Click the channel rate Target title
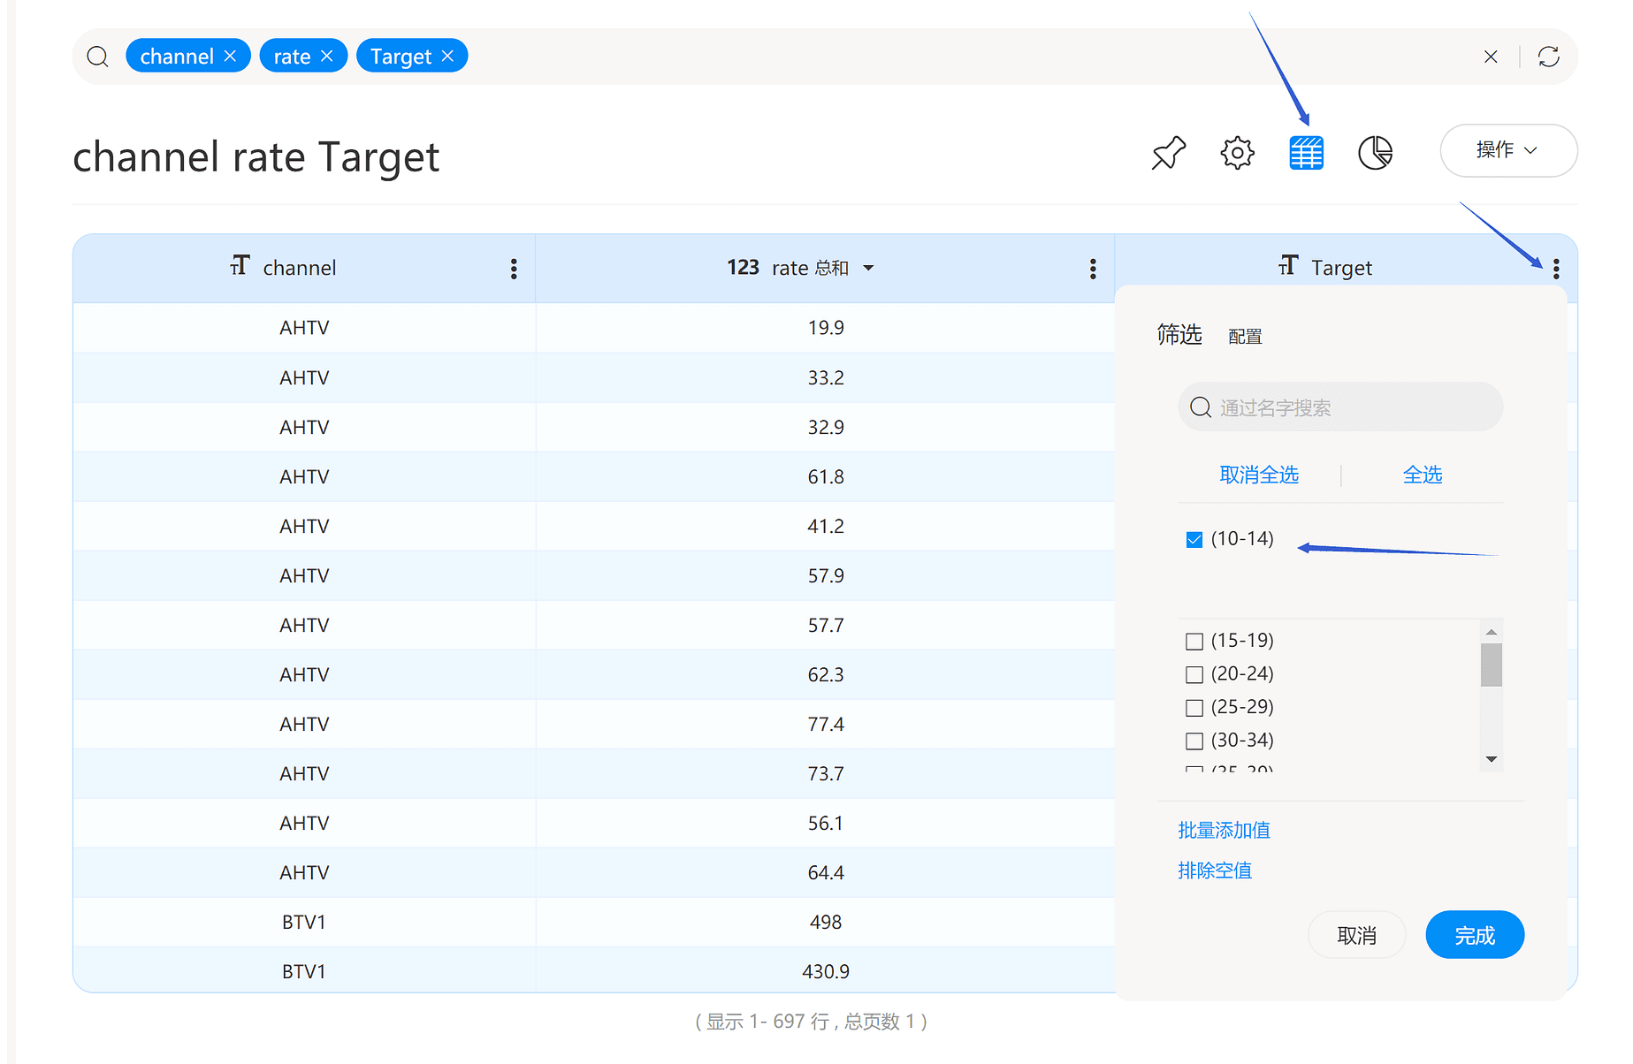 point(256,157)
